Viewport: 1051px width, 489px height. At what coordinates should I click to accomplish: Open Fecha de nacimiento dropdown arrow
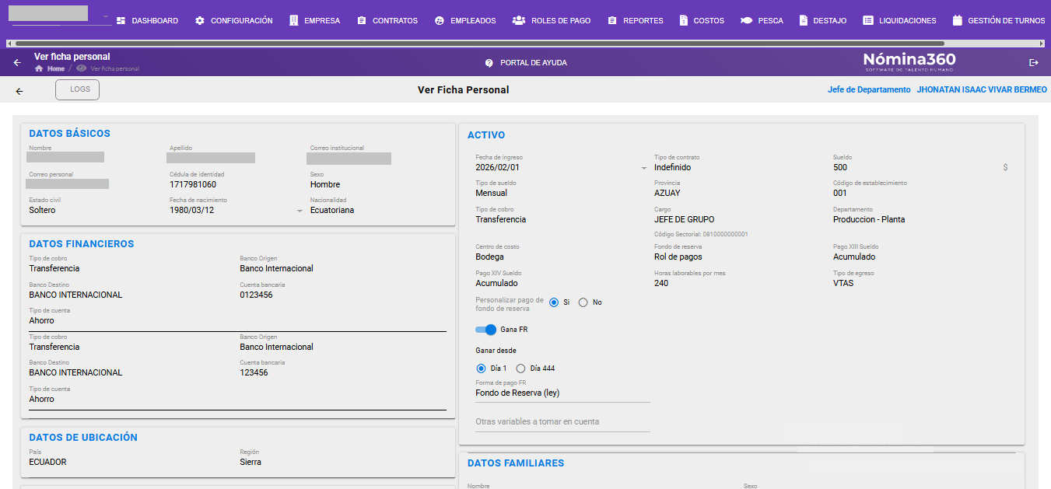300,211
